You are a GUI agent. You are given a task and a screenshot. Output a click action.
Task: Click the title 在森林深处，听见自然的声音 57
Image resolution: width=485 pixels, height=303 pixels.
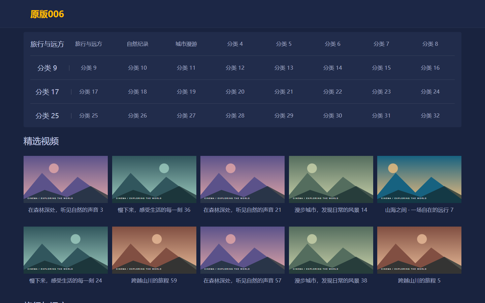[243, 281]
